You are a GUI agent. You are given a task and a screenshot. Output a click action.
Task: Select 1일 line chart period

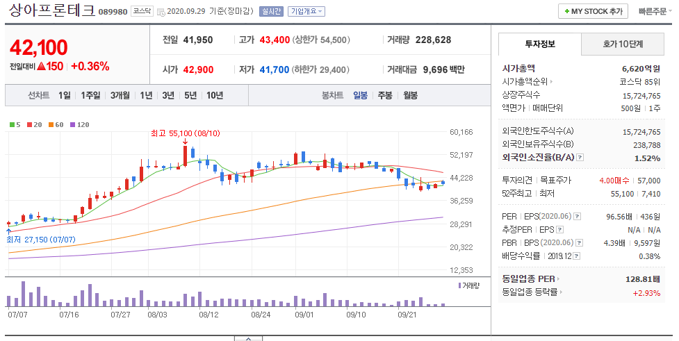[65, 95]
